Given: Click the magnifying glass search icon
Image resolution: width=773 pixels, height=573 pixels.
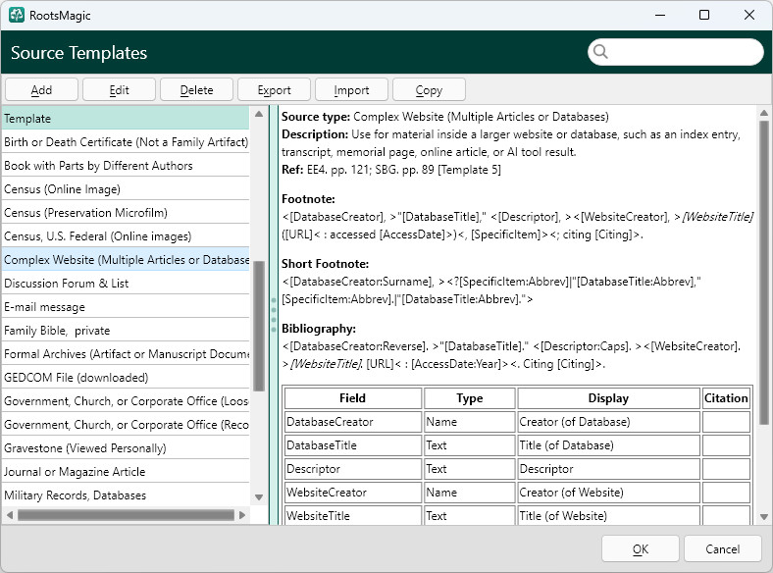Looking at the screenshot, I should tap(600, 51).
